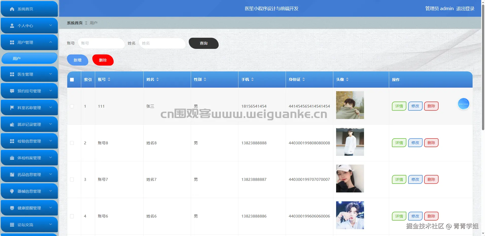Click 退出登录 in the header
The height and width of the screenshot is (236, 485).
coord(465,9)
